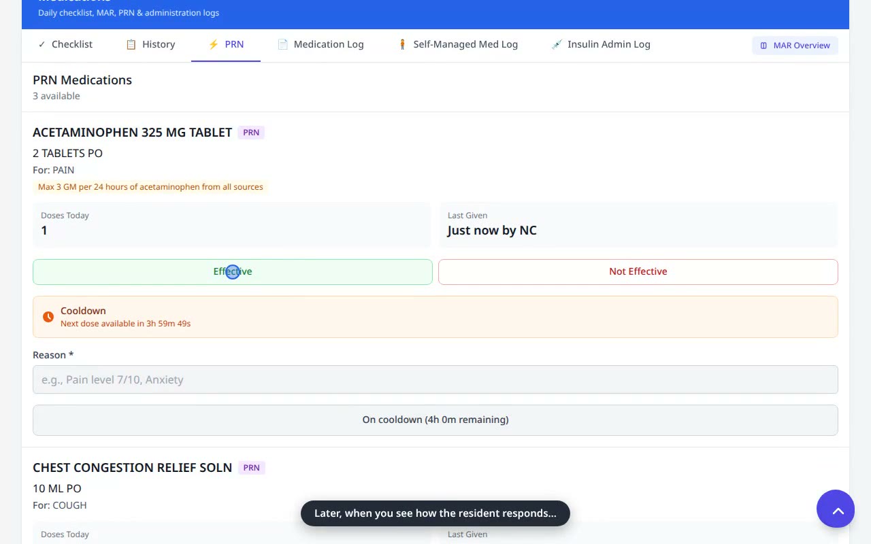Click the '2 TABLETS PO' dosage text
This screenshot has height=544, width=871.
tap(67, 154)
